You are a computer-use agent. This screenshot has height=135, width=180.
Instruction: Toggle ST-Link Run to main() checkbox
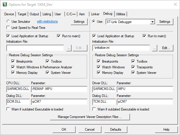[x=144, y=36]
